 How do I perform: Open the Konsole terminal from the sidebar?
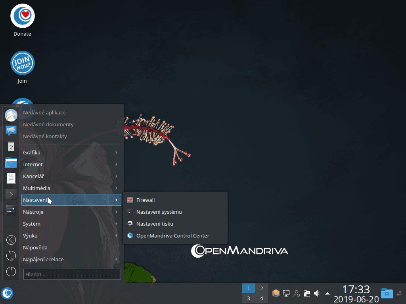[x=11, y=194]
